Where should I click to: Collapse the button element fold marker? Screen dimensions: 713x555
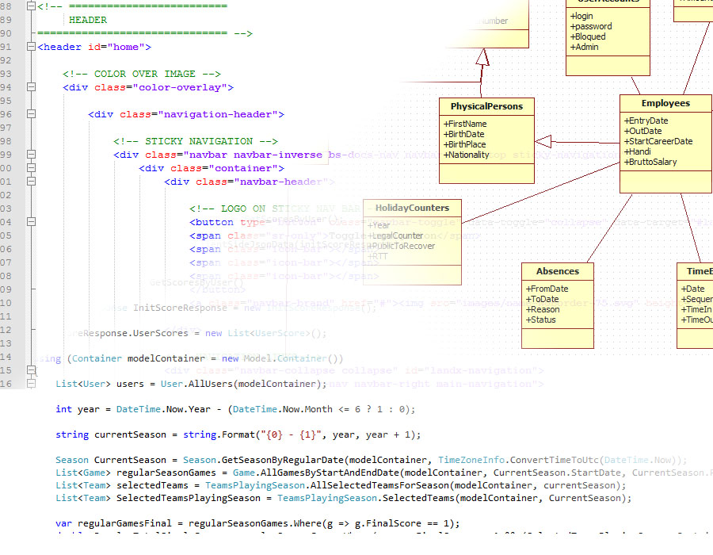pyautogui.click(x=31, y=222)
